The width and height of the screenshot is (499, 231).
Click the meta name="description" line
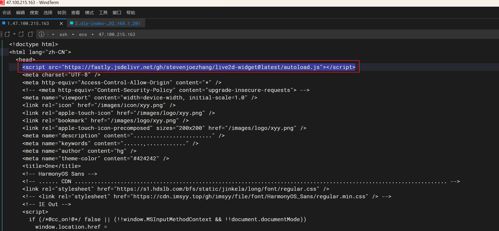[123, 136]
